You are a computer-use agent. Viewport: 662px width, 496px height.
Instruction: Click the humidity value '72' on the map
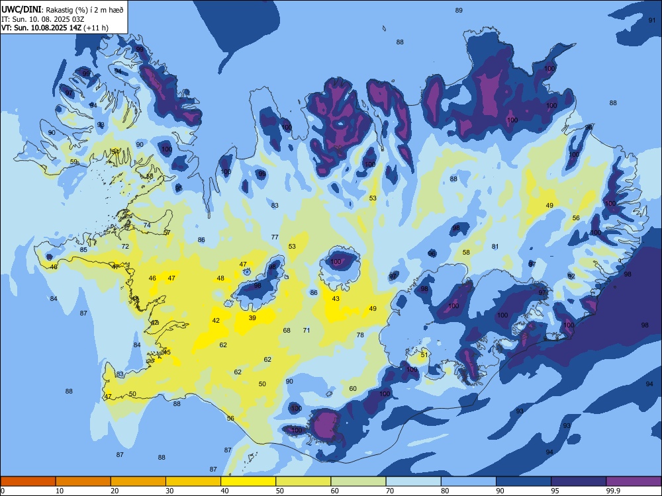(x=125, y=246)
